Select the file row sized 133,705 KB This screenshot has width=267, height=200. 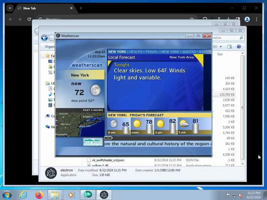(x=224, y=94)
